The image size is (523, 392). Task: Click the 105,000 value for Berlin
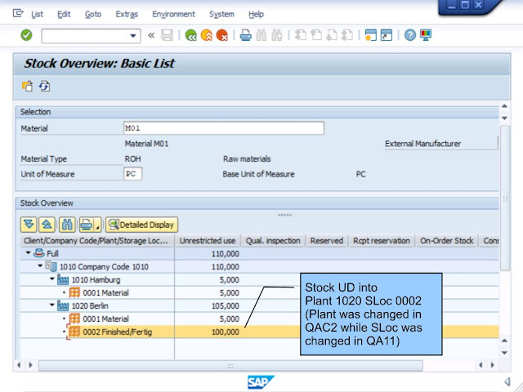coord(226,306)
